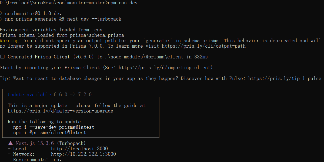Click the blue Update available text
Image resolution: width=324 pixels, height=162 pixels.
click(x=29, y=95)
